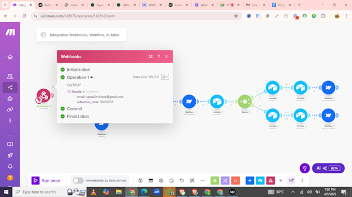Viewport: 352px width, 197px height.
Task: Open the rocket What's New icon
Action: [x=10, y=155]
